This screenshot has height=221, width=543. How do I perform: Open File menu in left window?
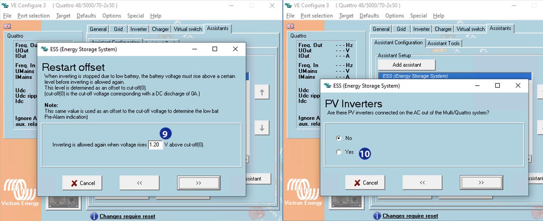7,16
